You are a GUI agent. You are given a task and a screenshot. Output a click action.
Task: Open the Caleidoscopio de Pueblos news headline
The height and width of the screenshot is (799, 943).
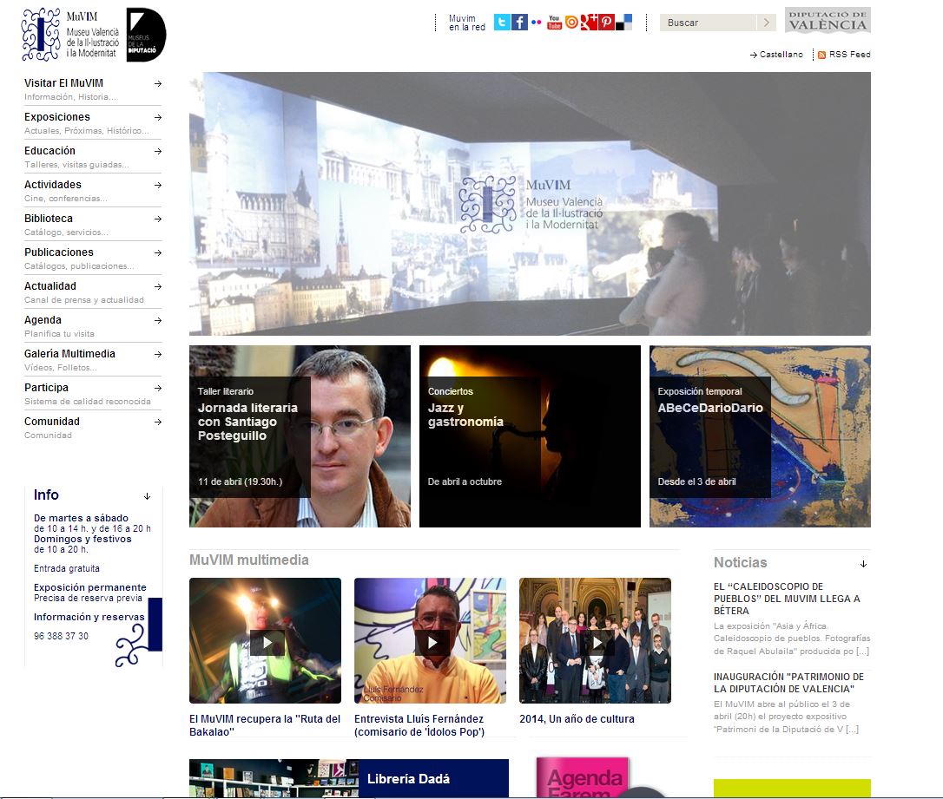pyautogui.click(x=787, y=599)
